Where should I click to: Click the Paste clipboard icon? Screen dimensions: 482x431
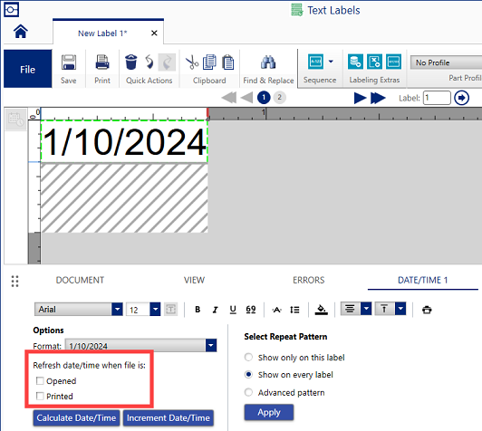point(227,62)
